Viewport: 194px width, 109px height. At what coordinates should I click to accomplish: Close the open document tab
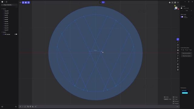pos(13,5)
